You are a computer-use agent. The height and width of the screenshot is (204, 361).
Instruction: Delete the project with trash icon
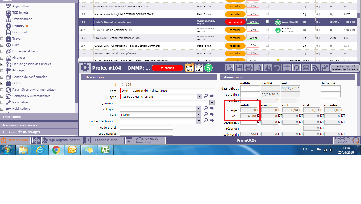287,68
